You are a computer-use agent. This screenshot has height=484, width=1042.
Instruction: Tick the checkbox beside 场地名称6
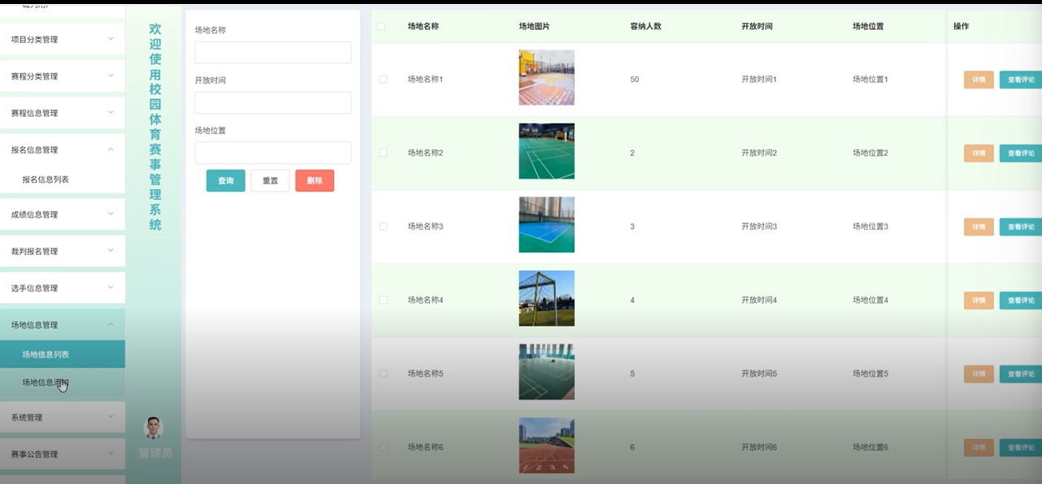tap(383, 447)
